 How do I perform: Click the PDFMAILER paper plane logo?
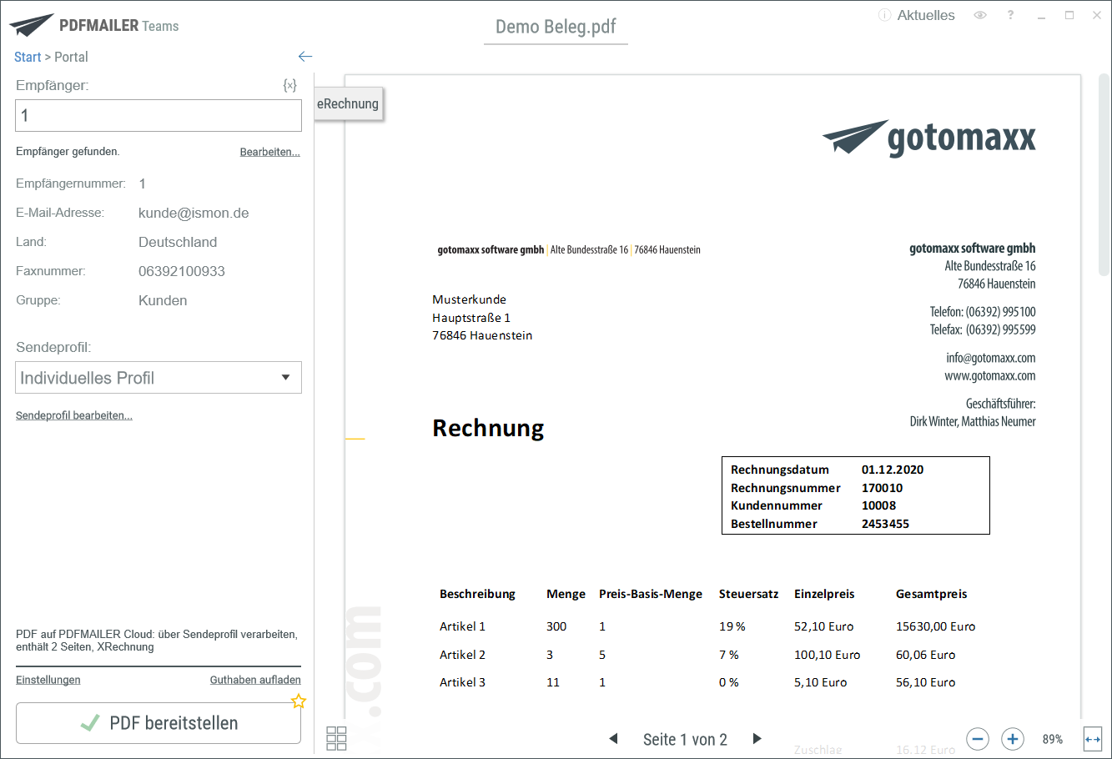pos(32,25)
